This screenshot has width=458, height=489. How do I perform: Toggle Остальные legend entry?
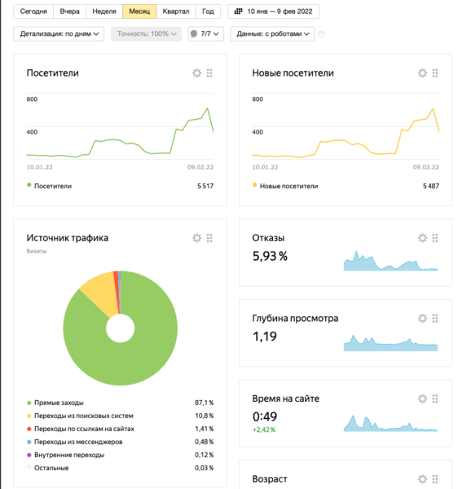click(x=48, y=468)
